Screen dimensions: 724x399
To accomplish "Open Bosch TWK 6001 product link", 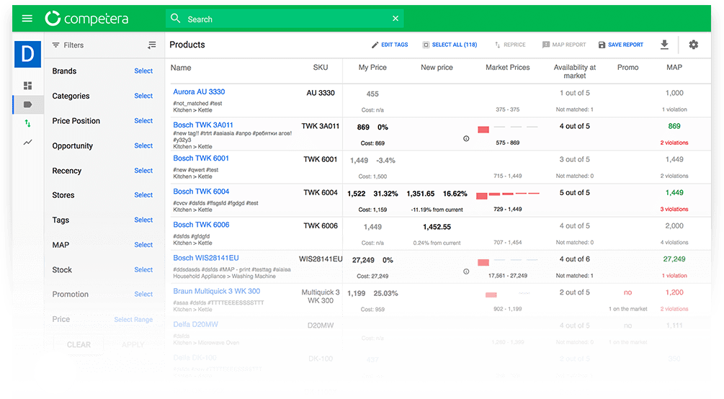I will coord(201,158).
